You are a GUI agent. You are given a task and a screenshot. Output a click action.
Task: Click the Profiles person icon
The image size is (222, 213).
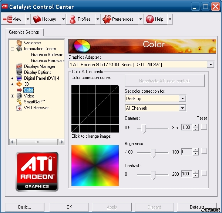pos(73,19)
